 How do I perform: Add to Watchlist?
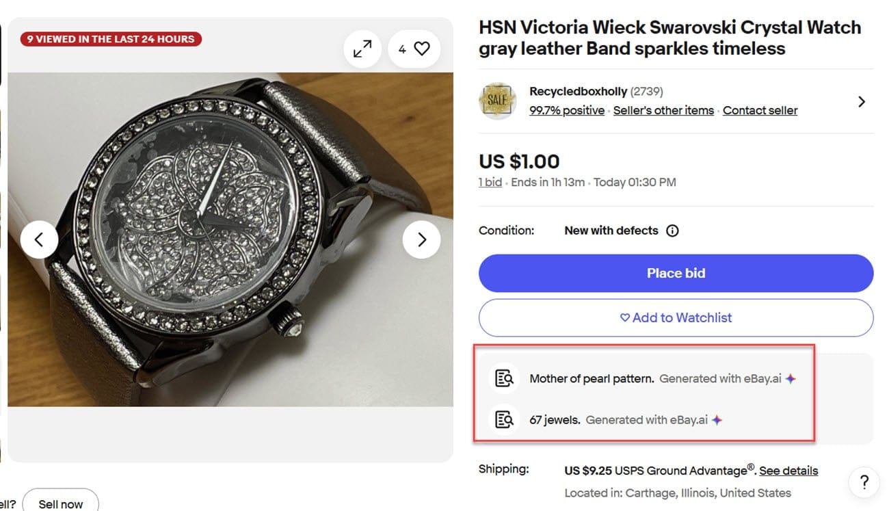coord(676,317)
